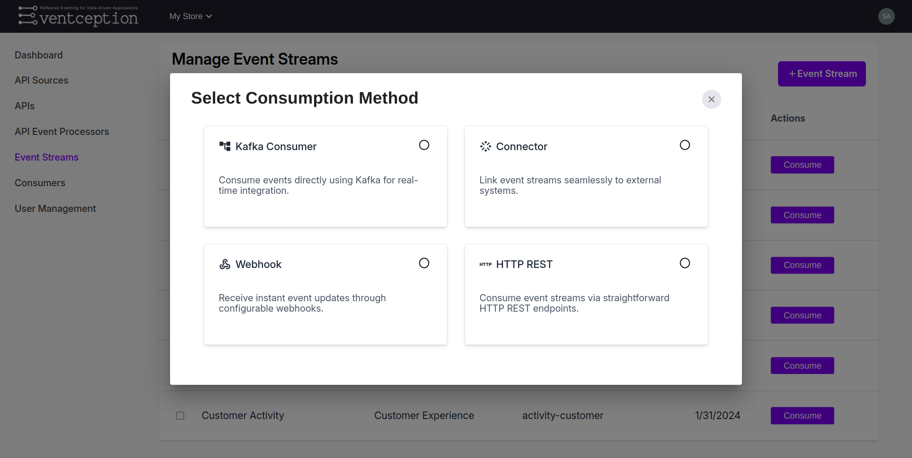Screen dimensions: 912x458
Task: Click the Webhook method card description
Action: click(x=302, y=303)
